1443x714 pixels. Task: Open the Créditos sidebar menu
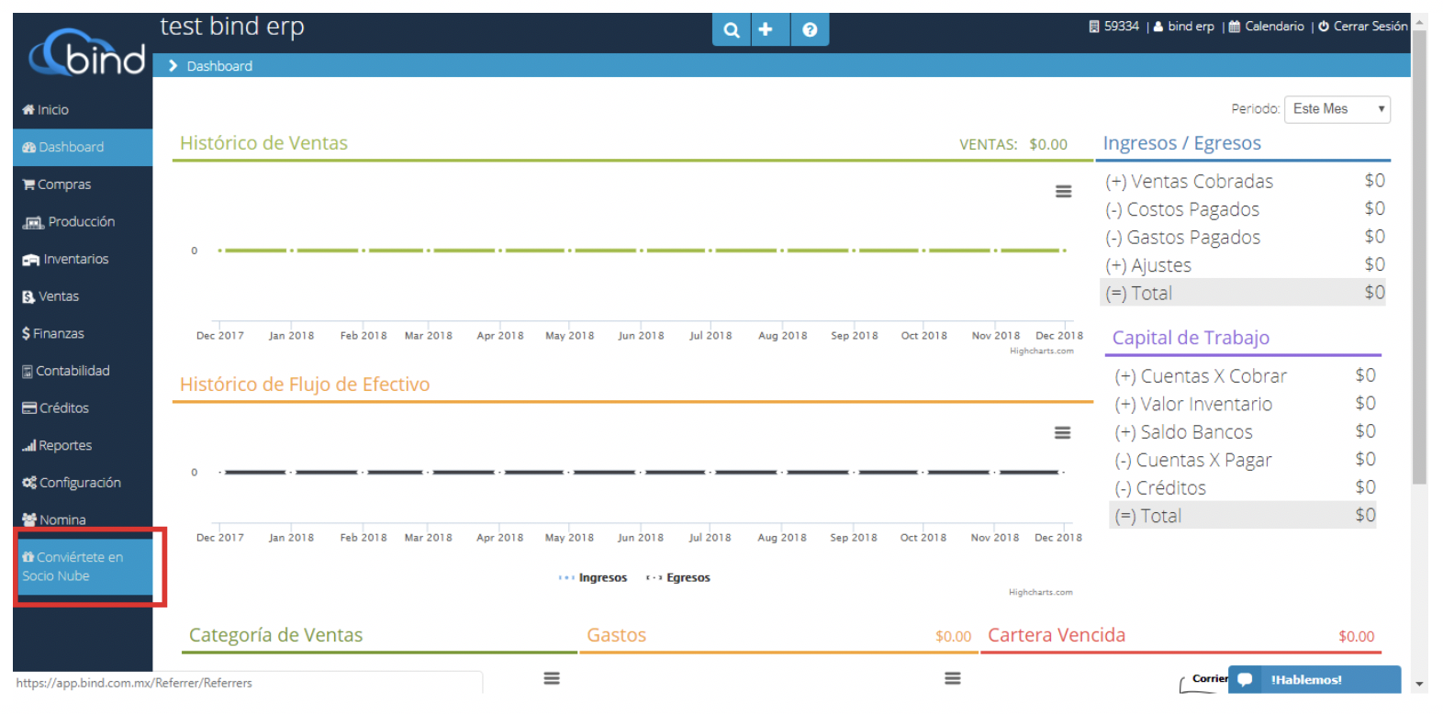click(x=83, y=407)
